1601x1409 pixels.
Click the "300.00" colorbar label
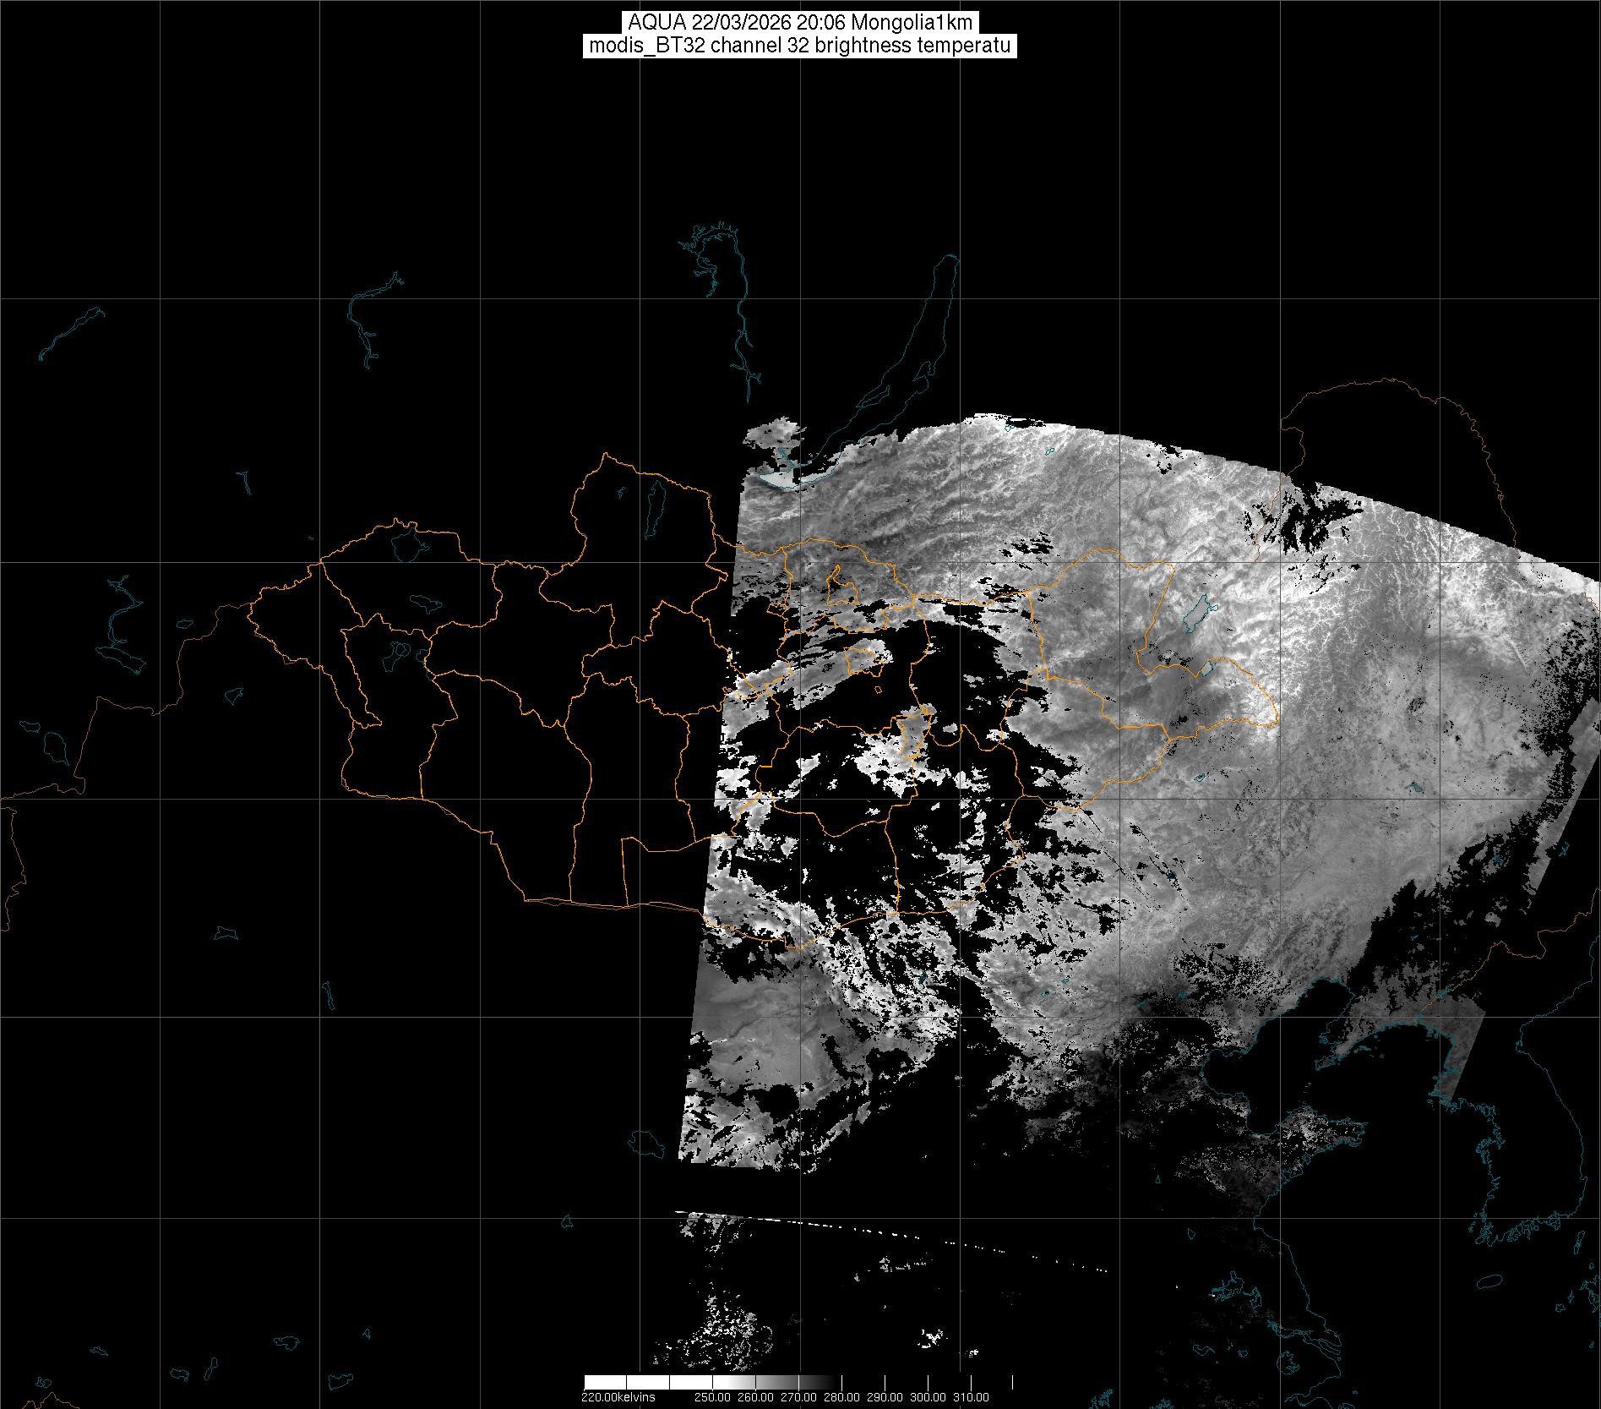pos(928,1397)
